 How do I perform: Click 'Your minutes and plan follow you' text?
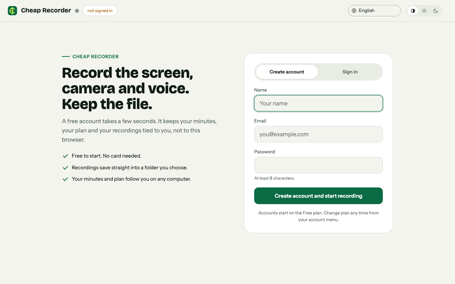coord(131,179)
